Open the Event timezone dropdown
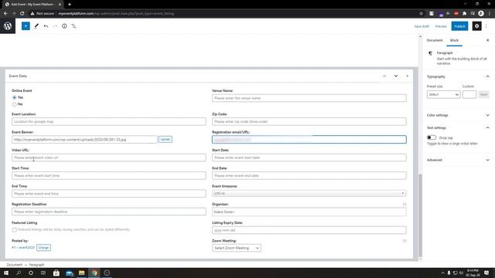Viewport: 495px width, 278px height. point(309,193)
